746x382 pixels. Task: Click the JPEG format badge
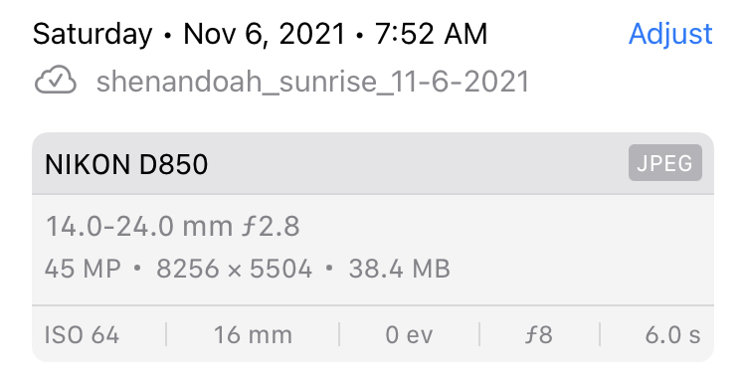(664, 163)
